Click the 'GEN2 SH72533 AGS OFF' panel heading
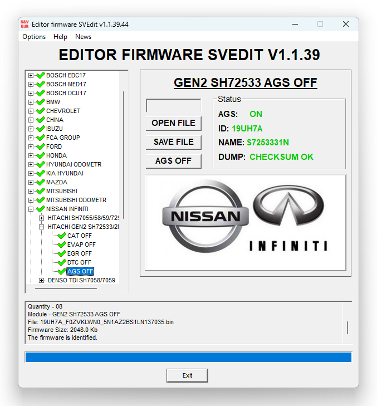Image resolution: width=377 pixels, height=406 pixels. pos(246,83)
